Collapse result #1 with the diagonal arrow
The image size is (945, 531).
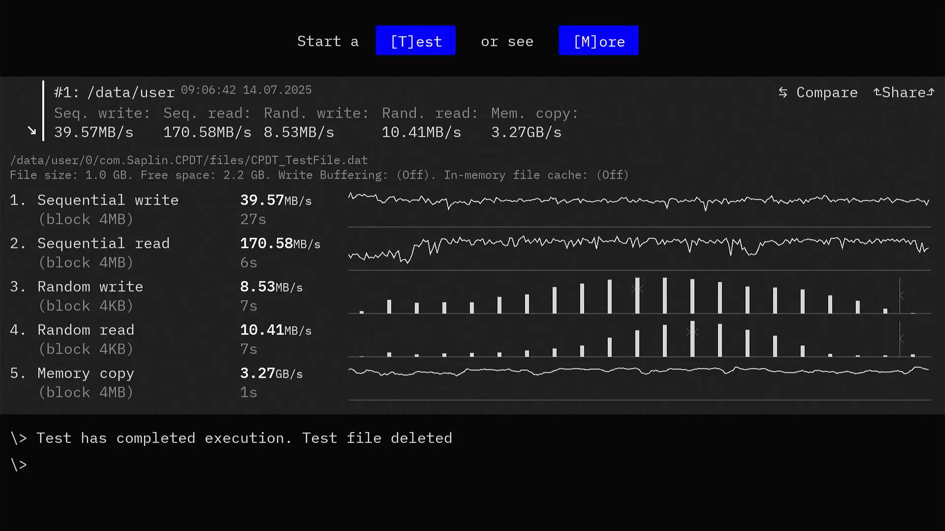click(x=32, y=131)
